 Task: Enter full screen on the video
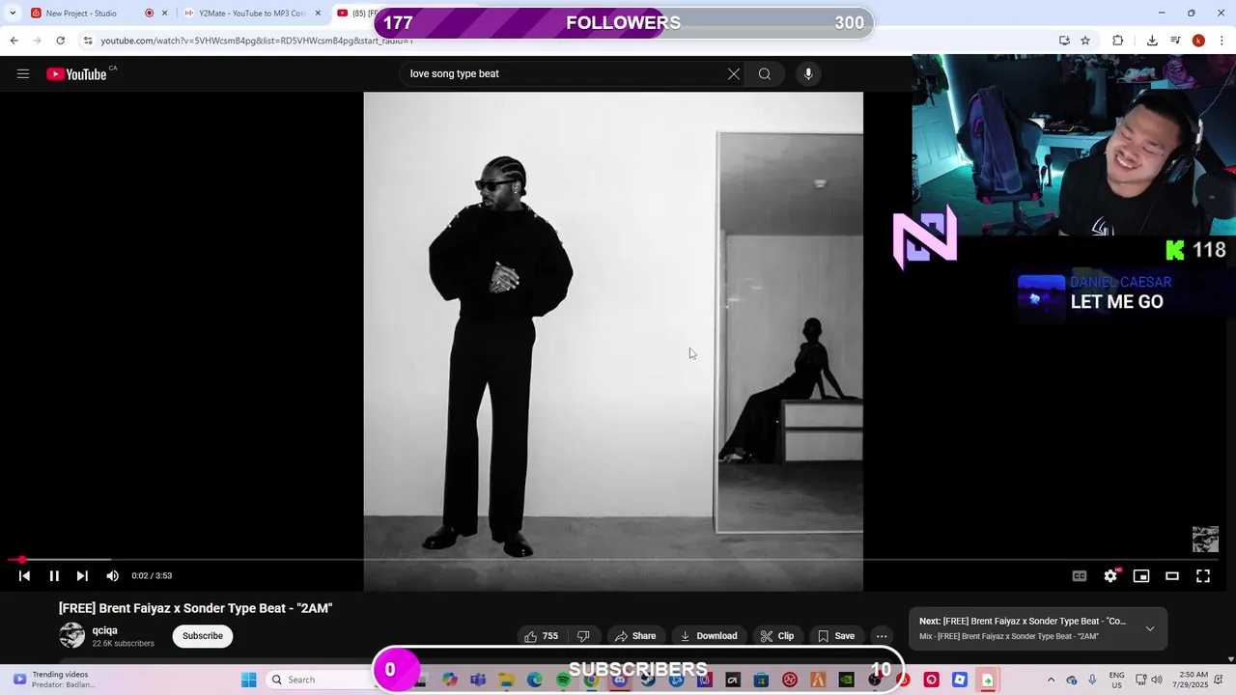[x=1203, y=575]
